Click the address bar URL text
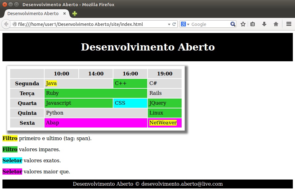 pyautogui.click(x=81, y=24)
